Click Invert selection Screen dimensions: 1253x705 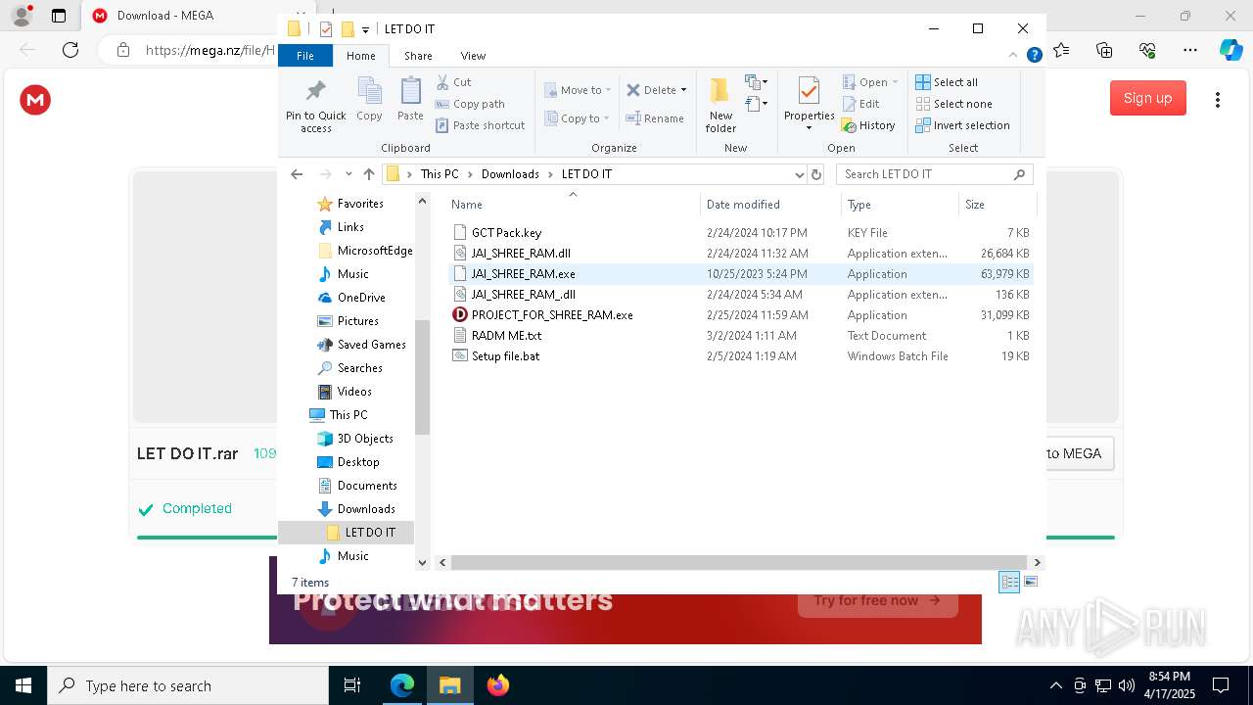pos(962,125)
